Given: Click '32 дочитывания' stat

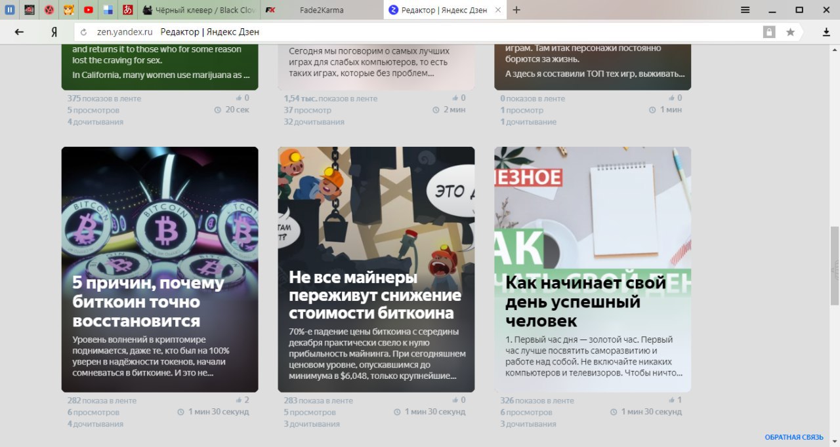Looking at the screenshot, I should click(314, 122).
